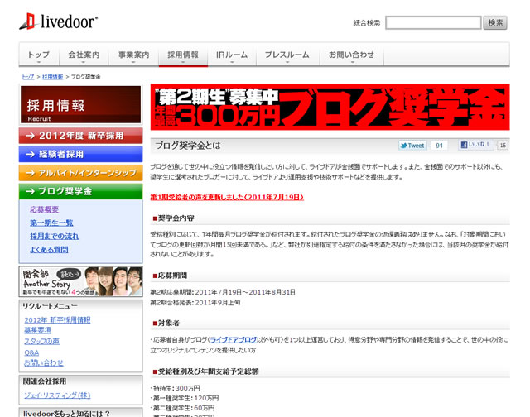530x417 pixels.
Task: Open the 開発部 Another Story banner
Action: tap(81, 281)
